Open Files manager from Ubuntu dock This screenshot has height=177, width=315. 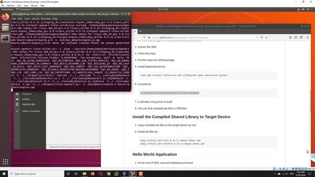click(5, 28)
